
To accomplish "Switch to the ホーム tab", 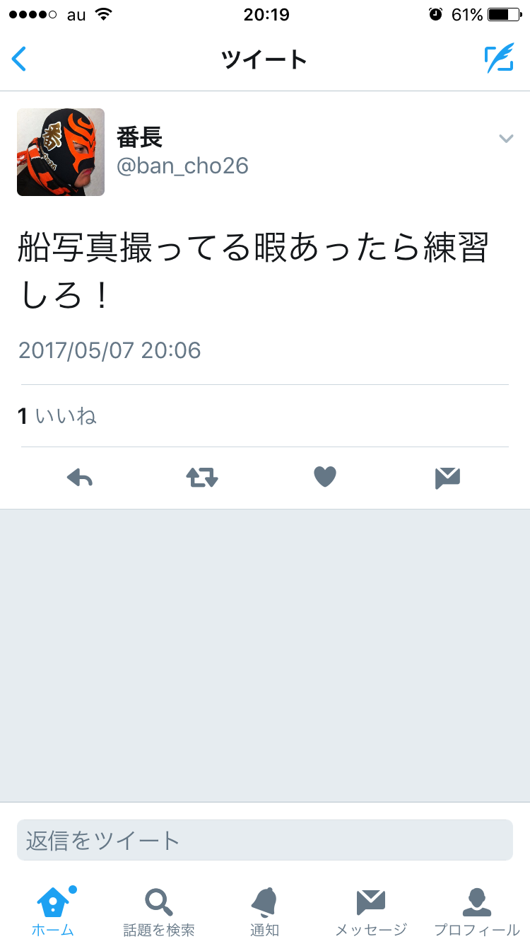I will coord(53,911).
